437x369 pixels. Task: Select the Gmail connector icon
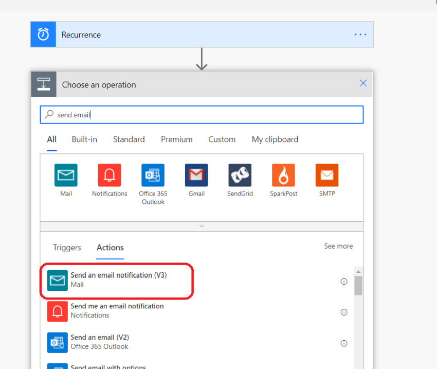(x=196, y=174)
